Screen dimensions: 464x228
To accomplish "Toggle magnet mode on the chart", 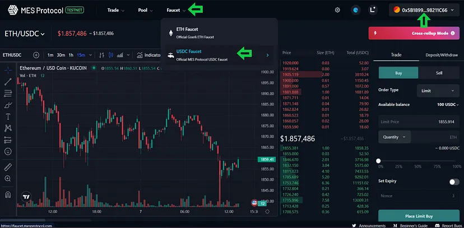I will [x=8, y=195].
